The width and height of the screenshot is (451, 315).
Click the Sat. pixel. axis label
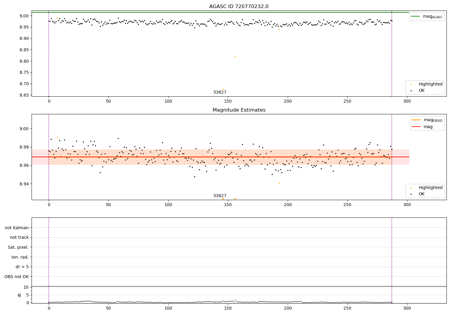(x=18, y=247)
